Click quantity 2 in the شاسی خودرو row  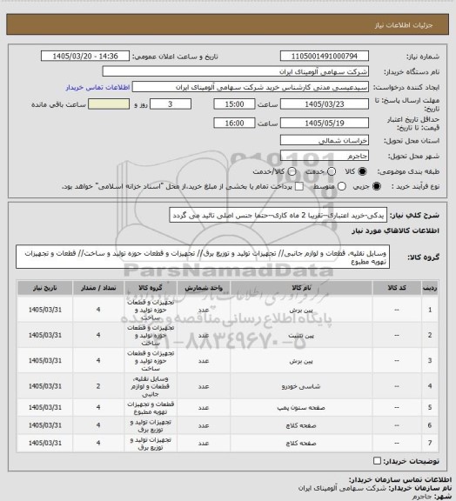click(x=98, y=386)
